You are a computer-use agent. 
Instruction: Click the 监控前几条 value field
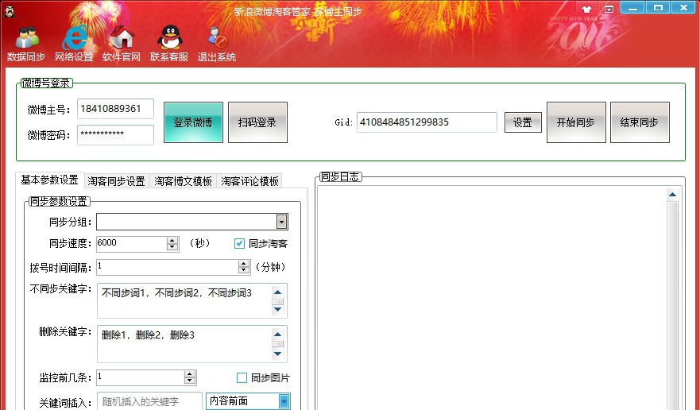coord(140,377)
